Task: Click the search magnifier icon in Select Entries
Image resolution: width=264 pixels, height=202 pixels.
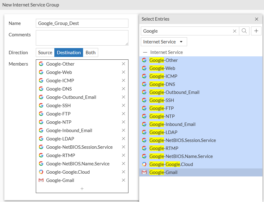Action: tap(244, 31)
